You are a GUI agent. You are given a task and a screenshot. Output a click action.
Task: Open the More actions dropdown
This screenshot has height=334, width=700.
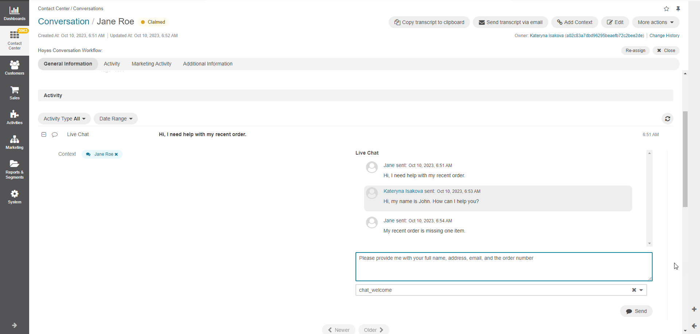click(x=656, y=22)
